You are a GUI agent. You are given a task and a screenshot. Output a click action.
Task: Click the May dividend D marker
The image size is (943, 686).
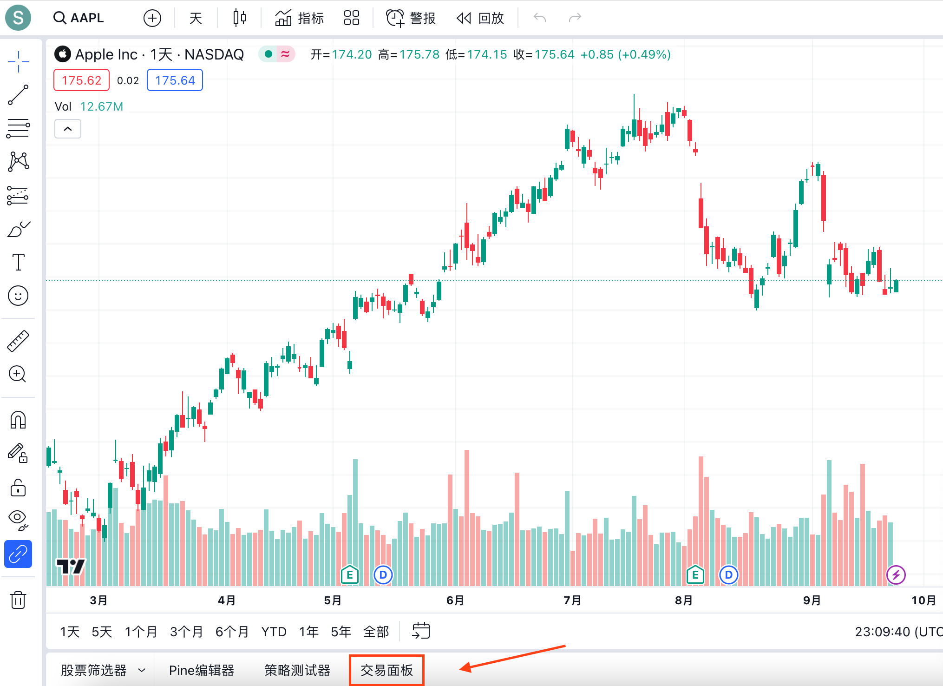tap(383, 575)
